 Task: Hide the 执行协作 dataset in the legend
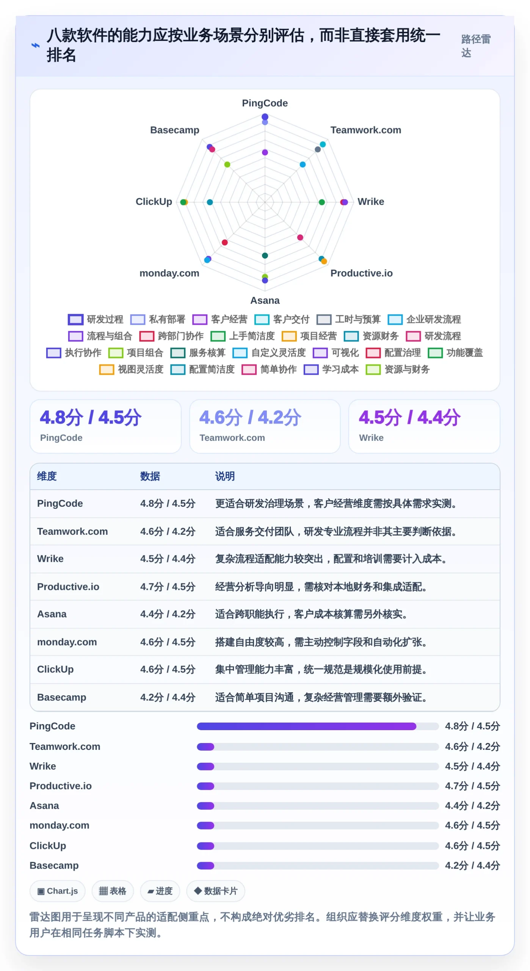click(74, 353)
